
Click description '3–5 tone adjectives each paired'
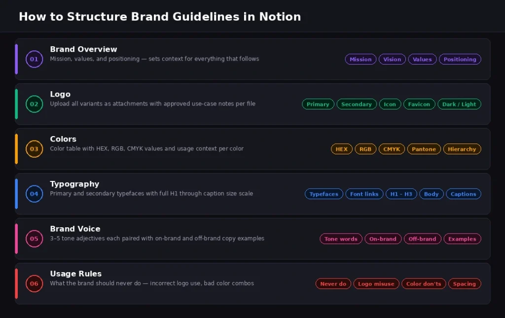click(x=157, y=239)
